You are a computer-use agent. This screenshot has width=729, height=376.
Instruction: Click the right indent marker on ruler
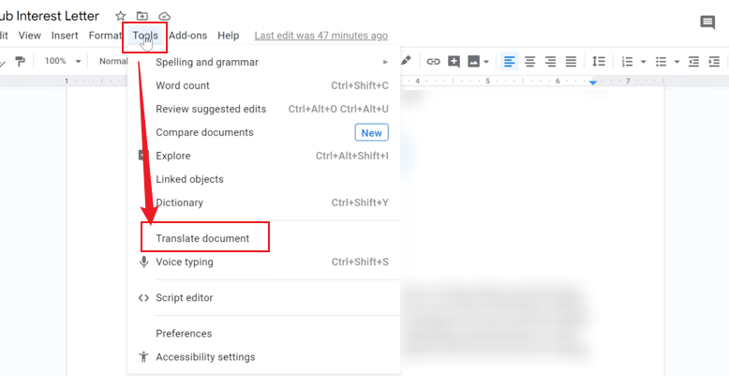[593, 83]
